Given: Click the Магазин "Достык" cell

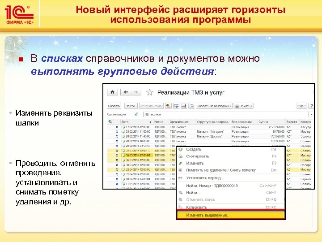Looking at the screenshot, I should click(210, 136).
